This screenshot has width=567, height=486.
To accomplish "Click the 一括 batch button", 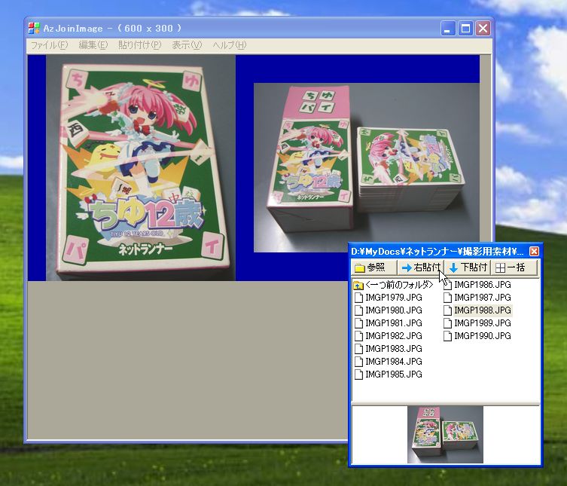I will coord(514,267).
